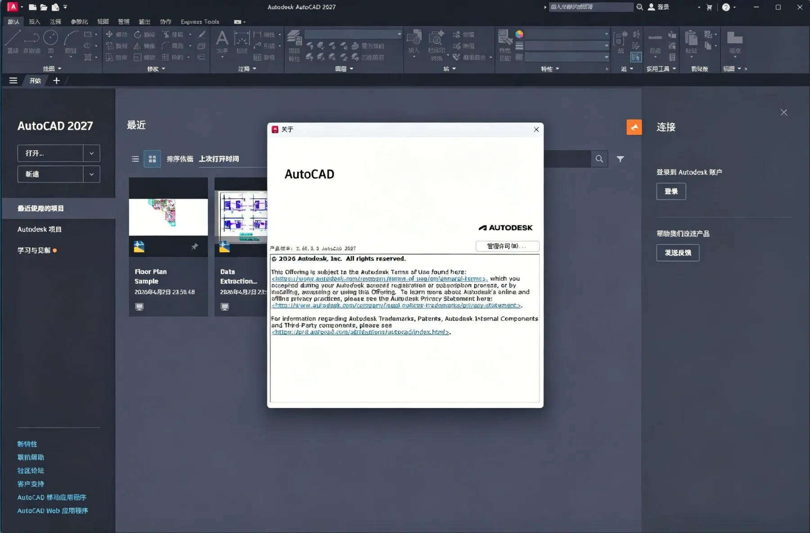The width and height of the screenshot is (810, 533).
Task: Open the Floor Plan Sample thumbnail
Action: click(168, 217)
